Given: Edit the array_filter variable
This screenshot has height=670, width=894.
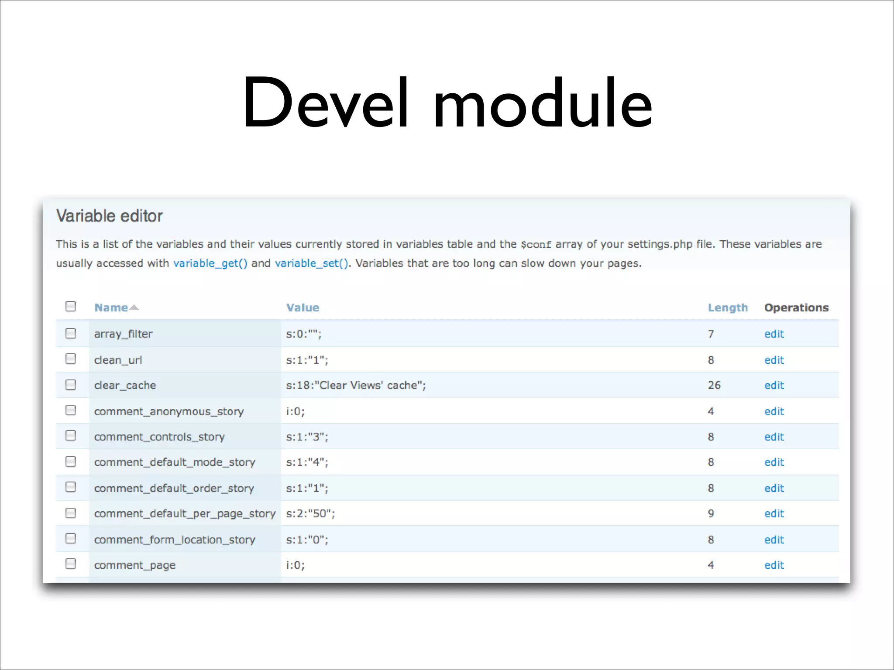Looking at the screenshot, I should (774, 334).
